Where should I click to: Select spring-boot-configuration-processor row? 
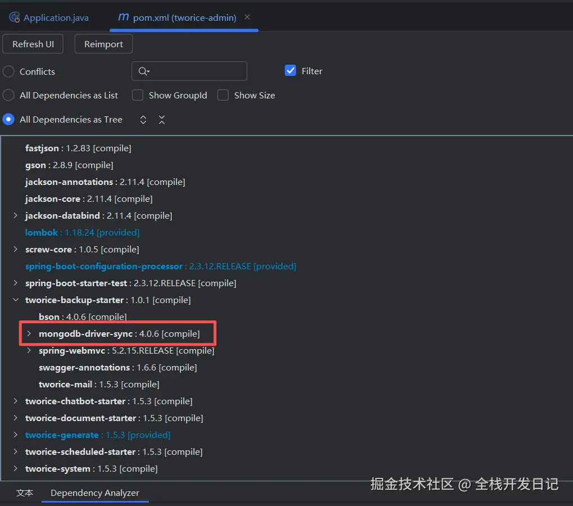click(161, 266)
